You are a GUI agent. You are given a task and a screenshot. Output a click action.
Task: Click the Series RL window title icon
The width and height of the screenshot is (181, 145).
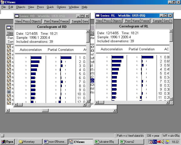98,16
